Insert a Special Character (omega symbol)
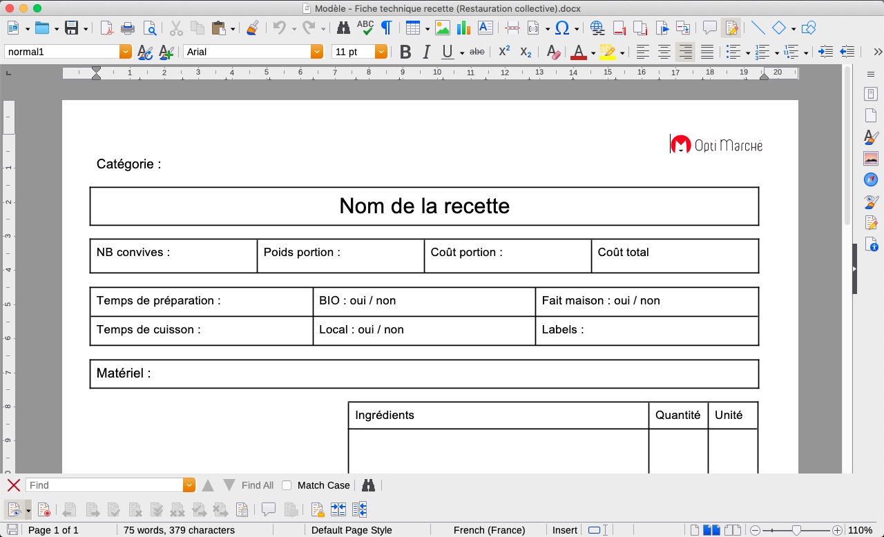 (562, 28)
